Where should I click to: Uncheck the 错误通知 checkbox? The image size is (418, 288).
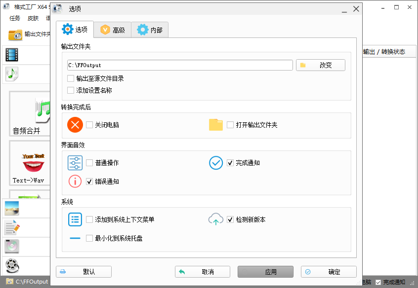pos(89,181)
